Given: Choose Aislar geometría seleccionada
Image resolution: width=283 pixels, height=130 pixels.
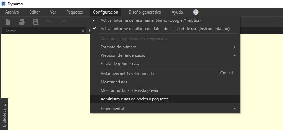Looking at the screenshot, I should 165,74.
